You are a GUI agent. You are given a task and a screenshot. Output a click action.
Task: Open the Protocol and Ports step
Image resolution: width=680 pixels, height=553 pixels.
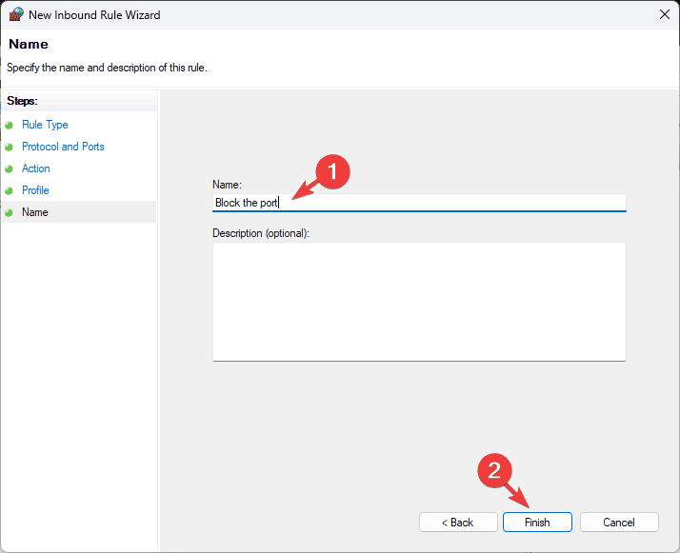(63, 147)
